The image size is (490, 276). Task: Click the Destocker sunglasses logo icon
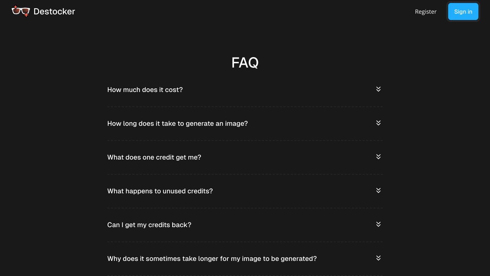(x=20, y=11)
